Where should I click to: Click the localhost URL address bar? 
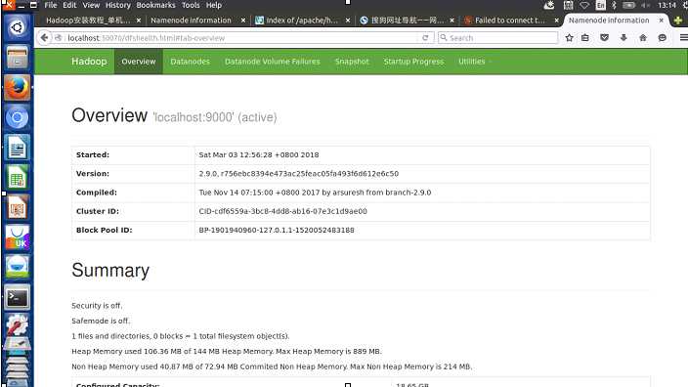[241, 38]
